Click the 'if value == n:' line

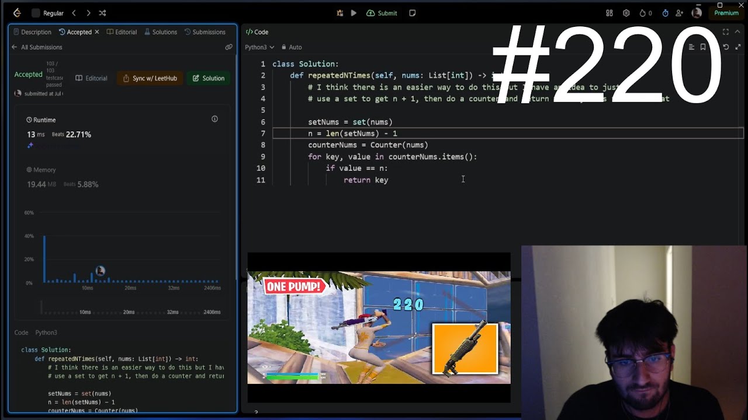(356, 169)
